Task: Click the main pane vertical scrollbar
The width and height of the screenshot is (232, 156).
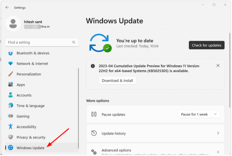Action: coord(230,70)
